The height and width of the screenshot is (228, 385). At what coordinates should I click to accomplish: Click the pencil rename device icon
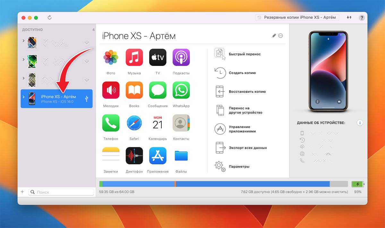click(x=274, y=36)
